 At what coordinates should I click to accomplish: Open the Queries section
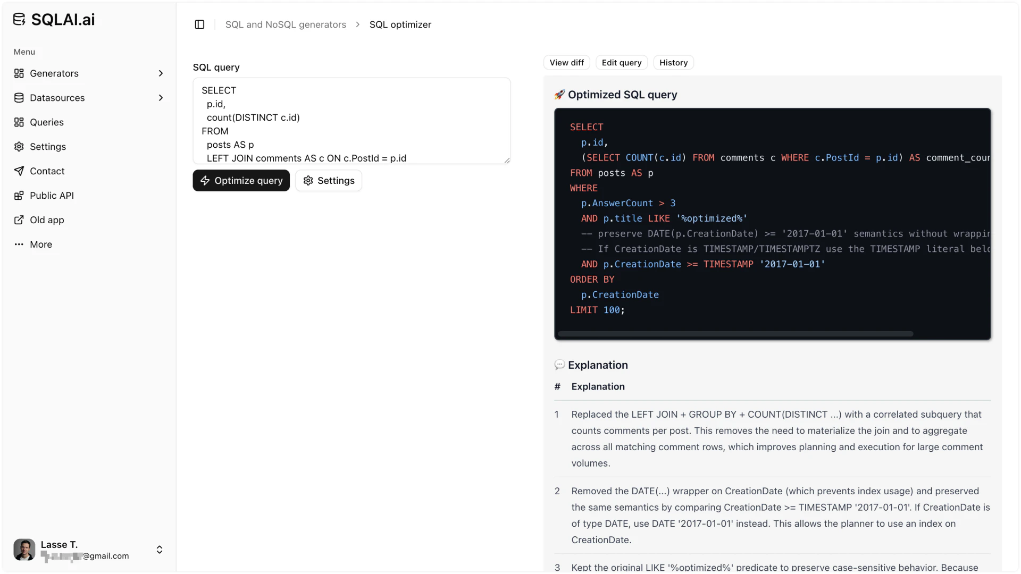pyautogui.click(x=47, y=122)
